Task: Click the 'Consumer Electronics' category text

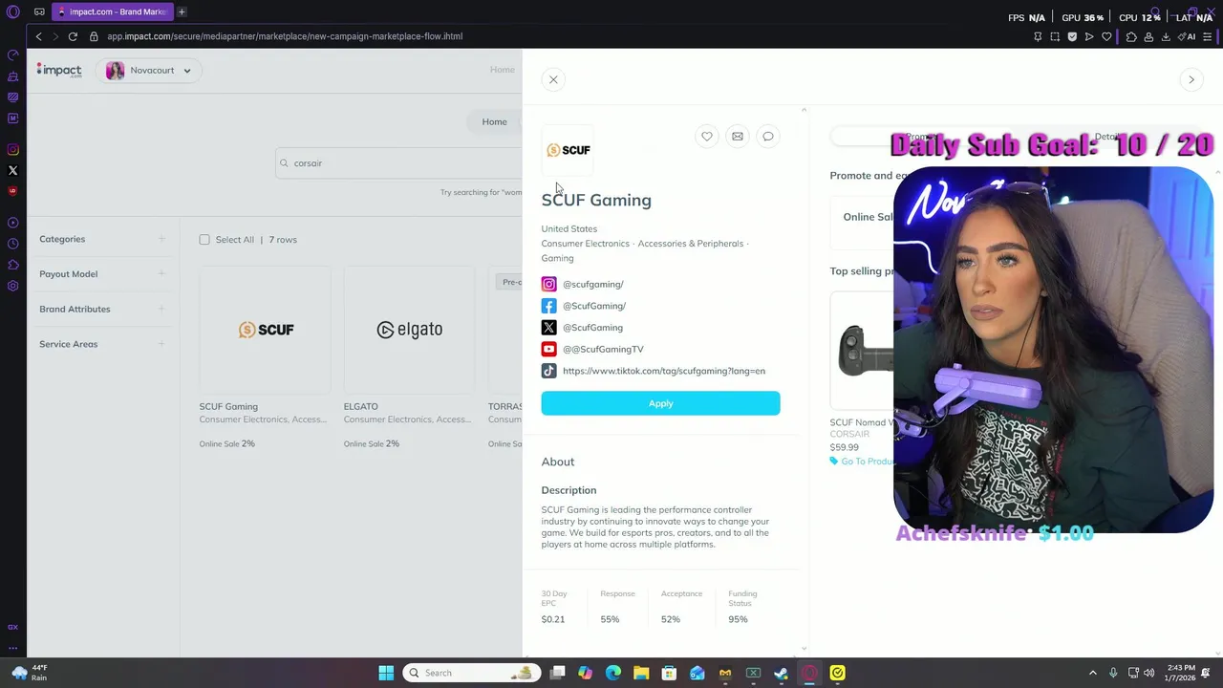Action: pyautogui.click(x=586, y=244)
